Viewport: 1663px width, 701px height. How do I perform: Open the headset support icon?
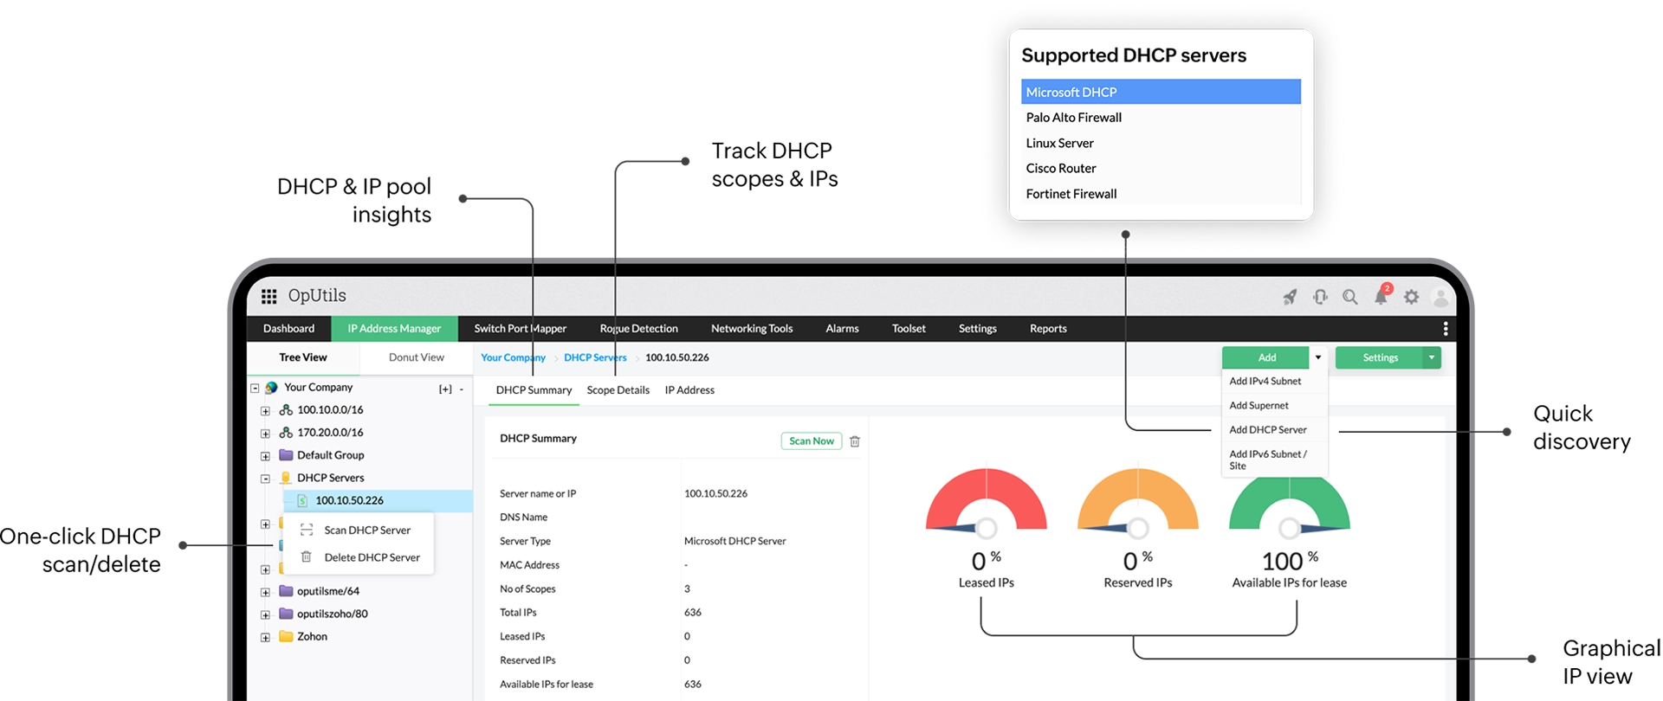coord(1320,297)
